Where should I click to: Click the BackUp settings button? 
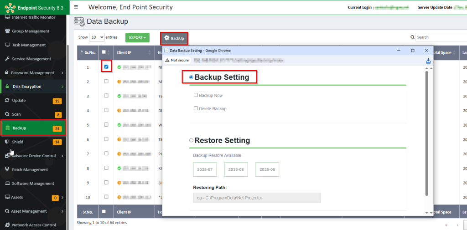coord(174,38)
